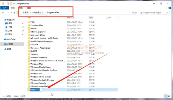Open the 文件 ribbon tab
173x100 pixels.
pyautogui.click(x=4, y=8)
